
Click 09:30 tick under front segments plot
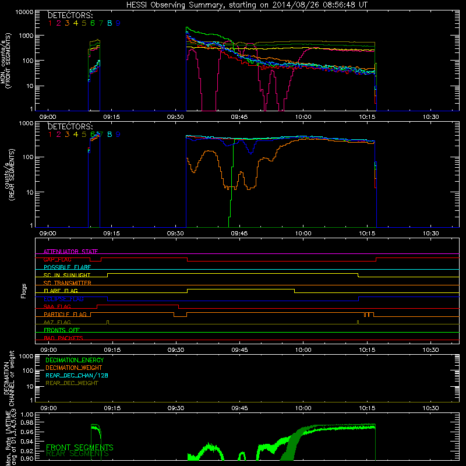click(175, 117)
